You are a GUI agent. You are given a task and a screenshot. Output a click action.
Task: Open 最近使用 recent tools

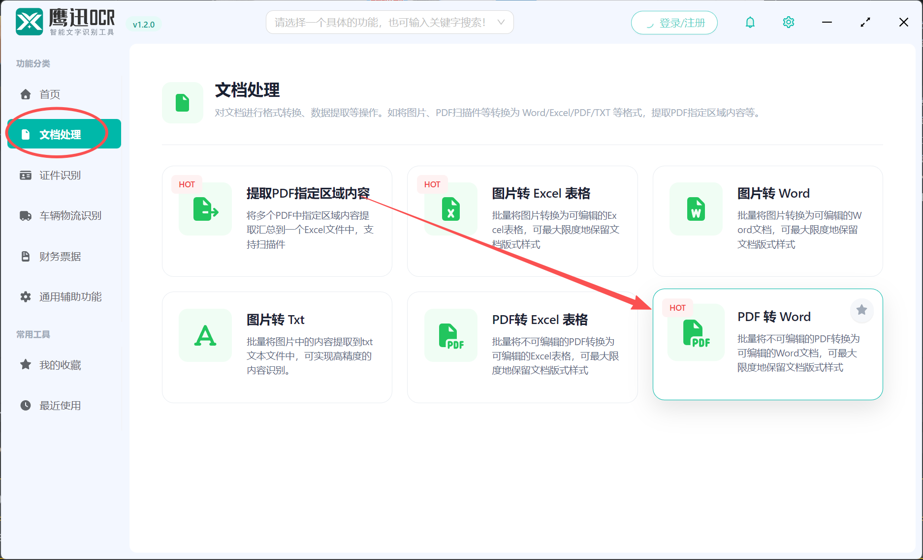[60, 405]
